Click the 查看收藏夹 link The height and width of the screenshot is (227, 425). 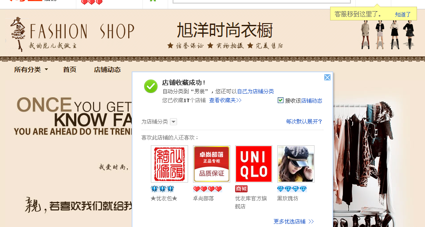[225, 100]
